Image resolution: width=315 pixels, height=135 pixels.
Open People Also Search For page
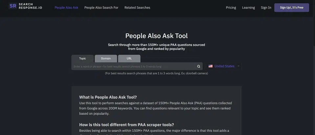[x=101, y=8]
